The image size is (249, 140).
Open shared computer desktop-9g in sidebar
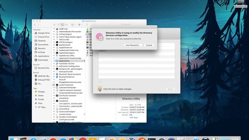[x=42, y=76]
